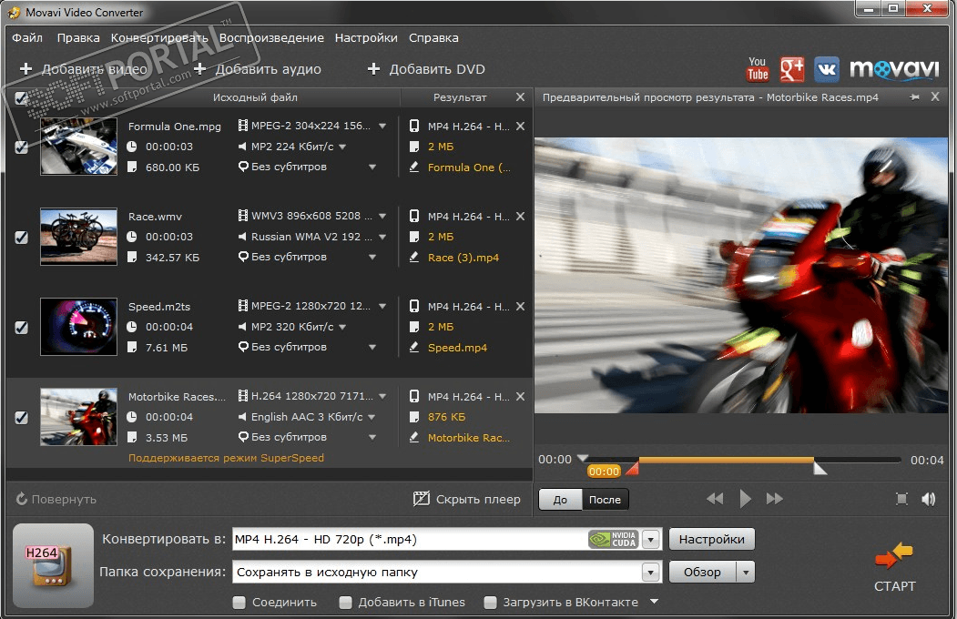Open the Папка сохранения dropdown arrow
The image size is (957, 619).
click(651, 573)
